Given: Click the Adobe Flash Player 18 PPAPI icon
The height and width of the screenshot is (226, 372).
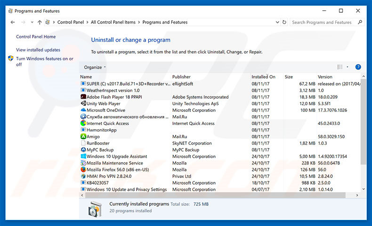Looking at the screenshot, I should [x=83, y=97].
